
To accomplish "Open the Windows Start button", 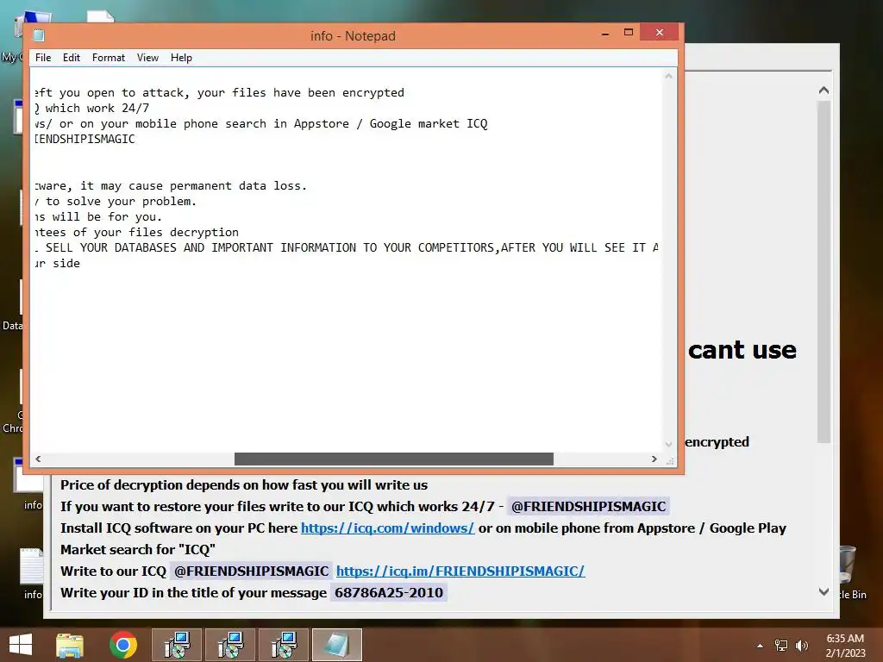I will click(21, 645).
